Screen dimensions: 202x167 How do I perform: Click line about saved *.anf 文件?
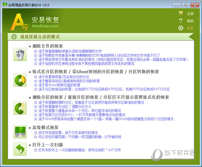pyautogui.click(x=77, y=150)
